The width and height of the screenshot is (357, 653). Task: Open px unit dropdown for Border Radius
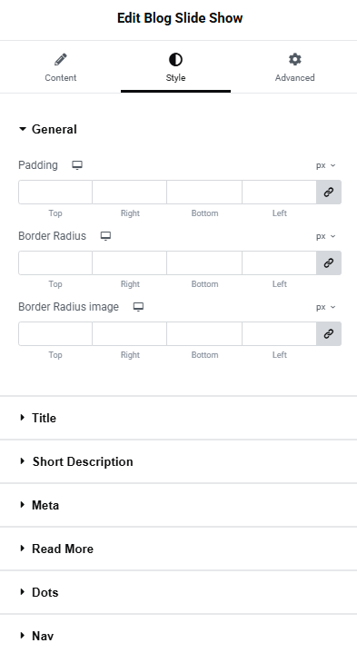point(325,236)
